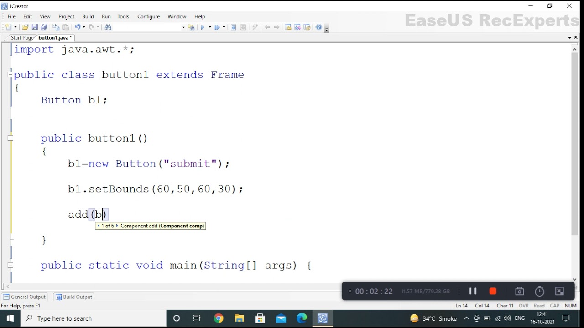Click the Paste toolbar icon
The image size is (584, 328).
click(x=65, y=27)
